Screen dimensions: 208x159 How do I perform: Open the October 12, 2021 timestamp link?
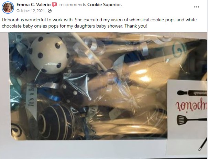[x=31, y=11]
